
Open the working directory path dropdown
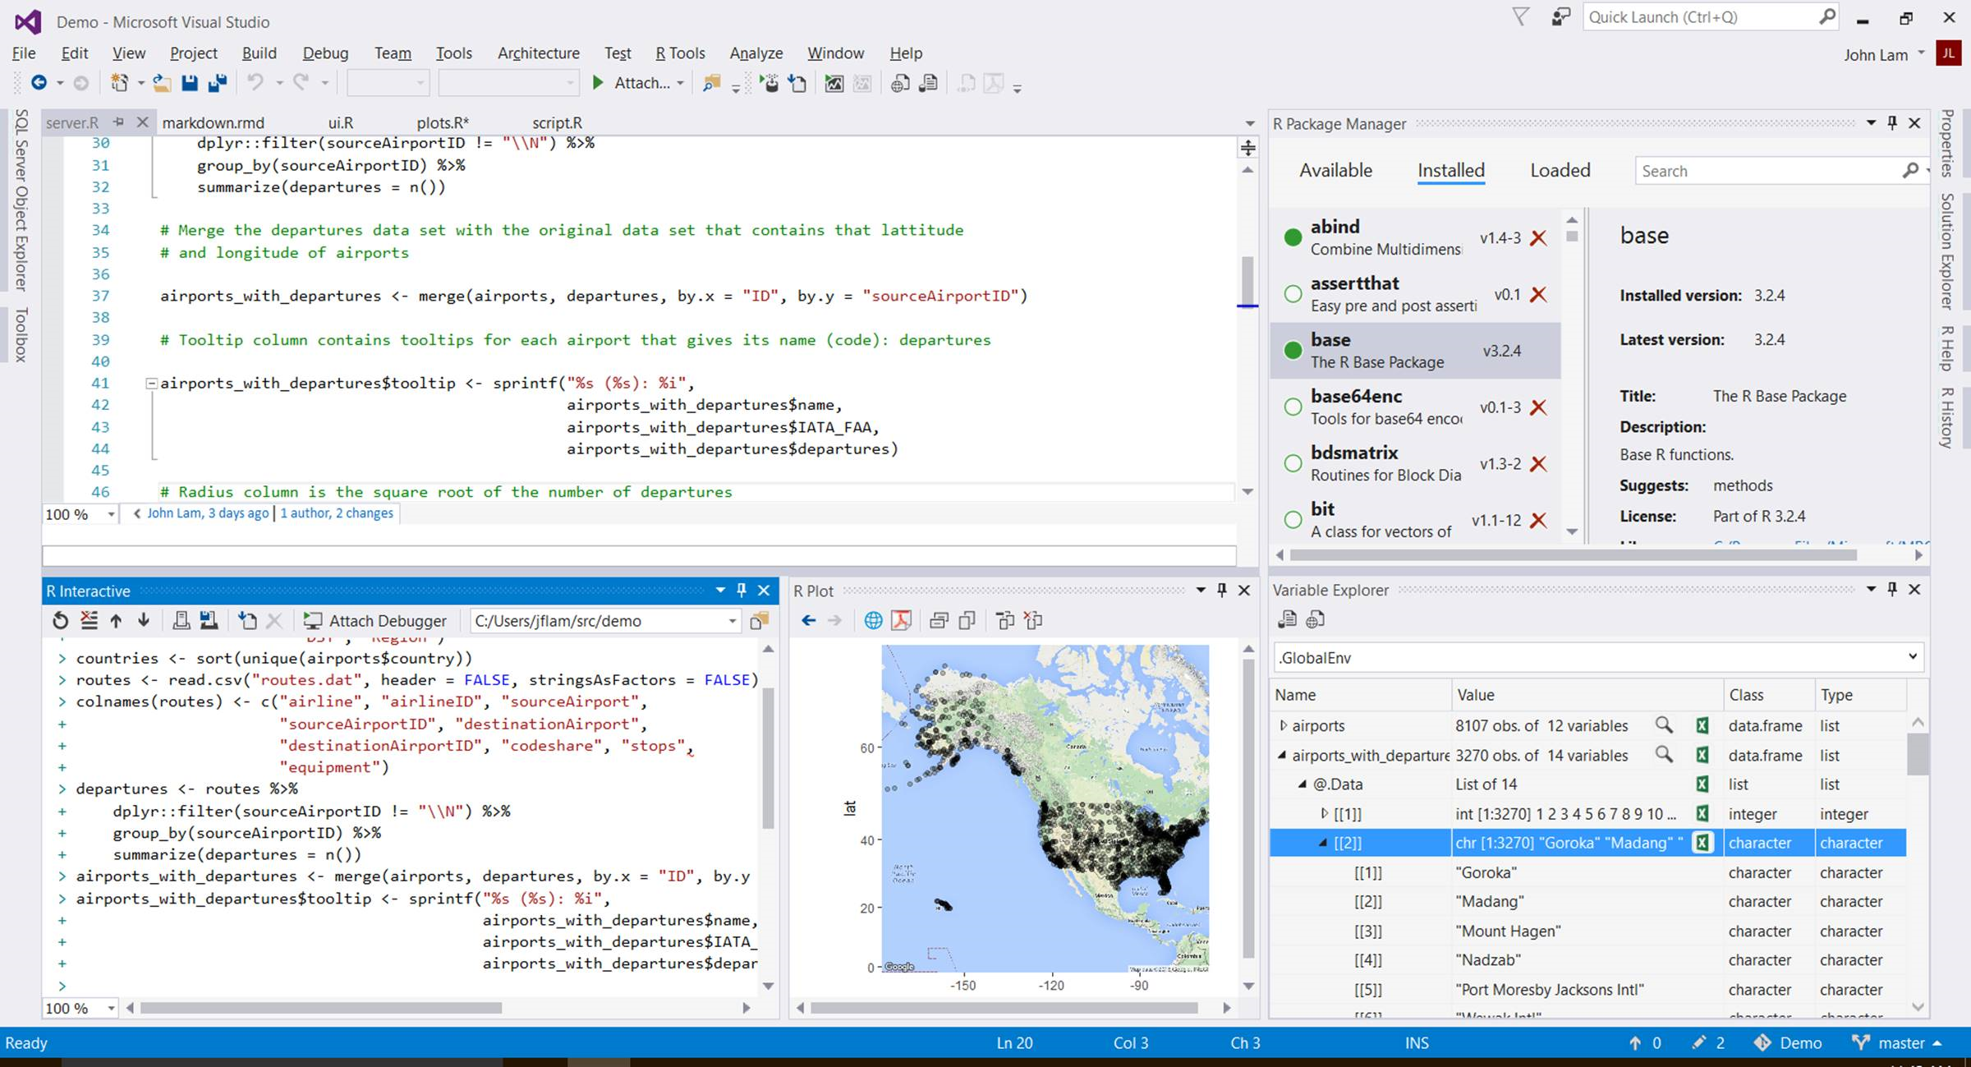[x=732, y=622]
